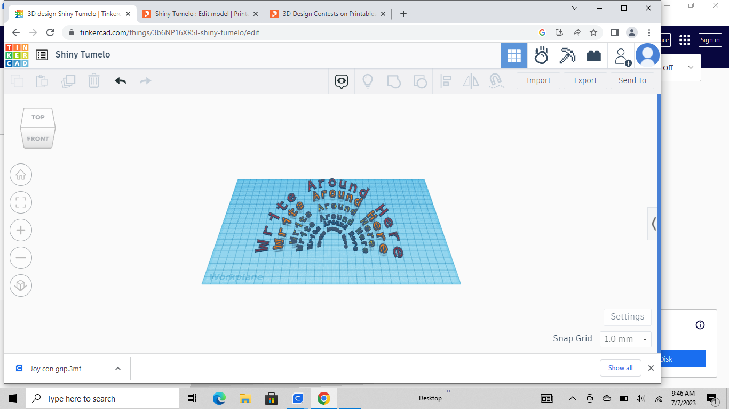This screenshot has width=729, height=409.
Task: Click the Tinkercad logo
Action: (17, 55)
